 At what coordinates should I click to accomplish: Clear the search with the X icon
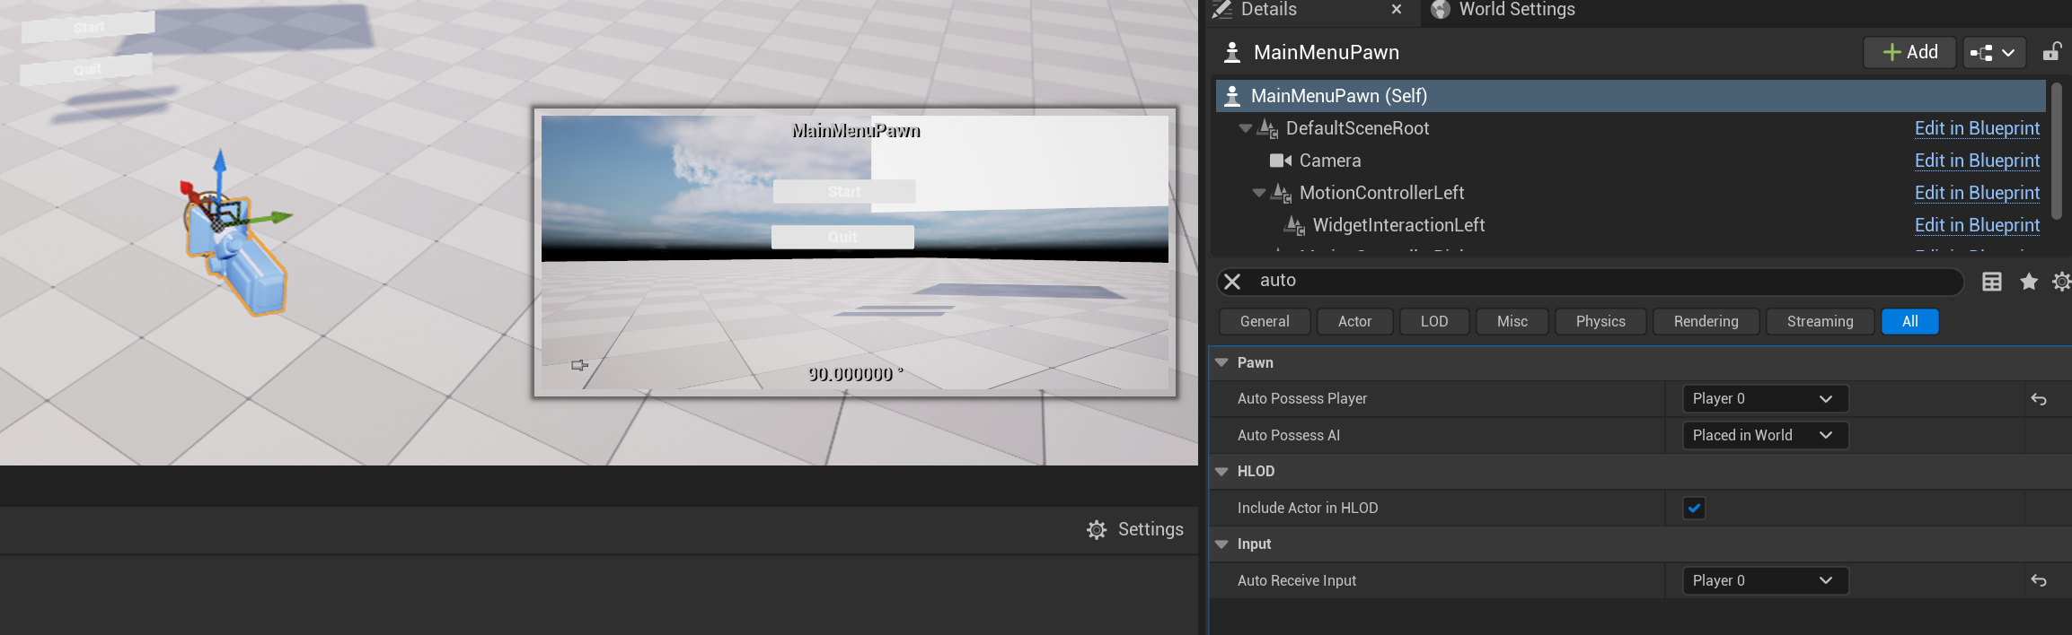click(x=1232, y=282)
